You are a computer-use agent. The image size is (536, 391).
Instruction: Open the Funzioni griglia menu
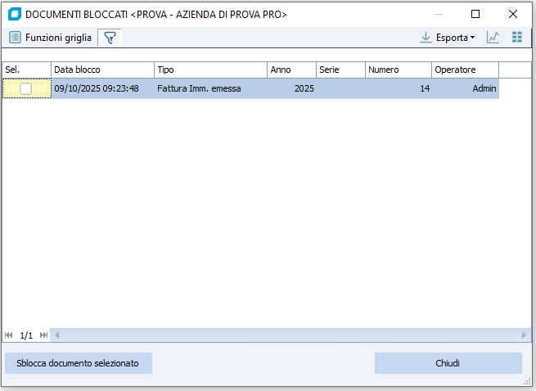click(51, 38)
